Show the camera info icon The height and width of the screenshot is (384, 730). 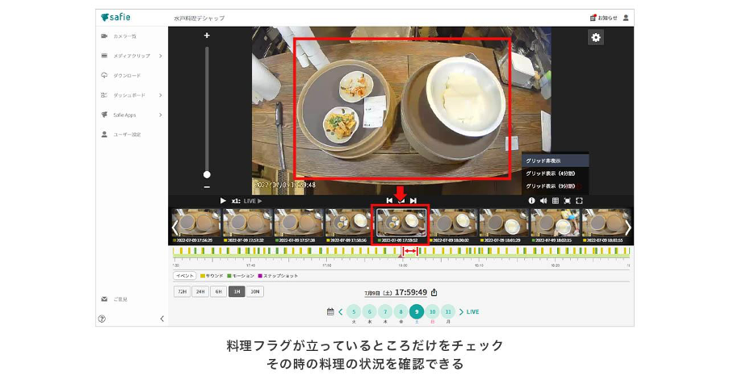(x=531, y=201)
